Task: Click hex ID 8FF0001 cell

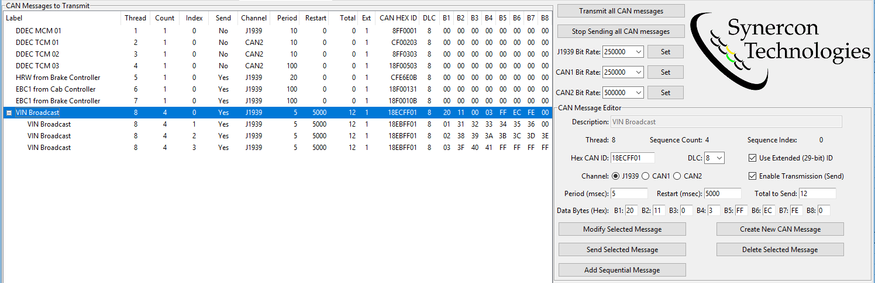Action: [x=405, y=31]
